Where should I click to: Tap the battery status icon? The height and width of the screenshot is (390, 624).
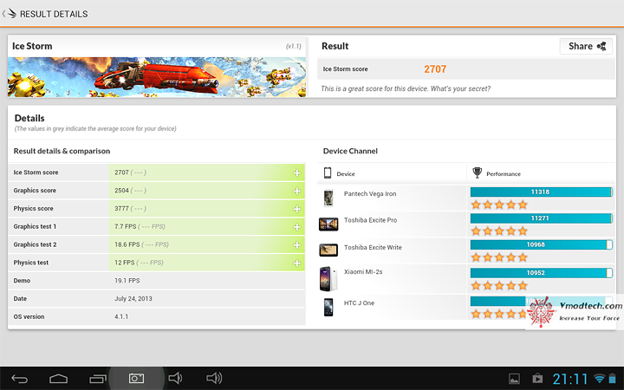612,379
